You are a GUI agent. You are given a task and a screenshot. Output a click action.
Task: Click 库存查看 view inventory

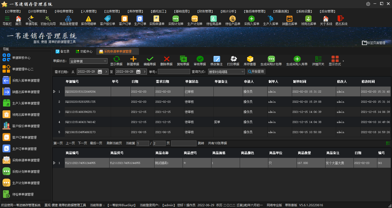[x=250, y=61]
